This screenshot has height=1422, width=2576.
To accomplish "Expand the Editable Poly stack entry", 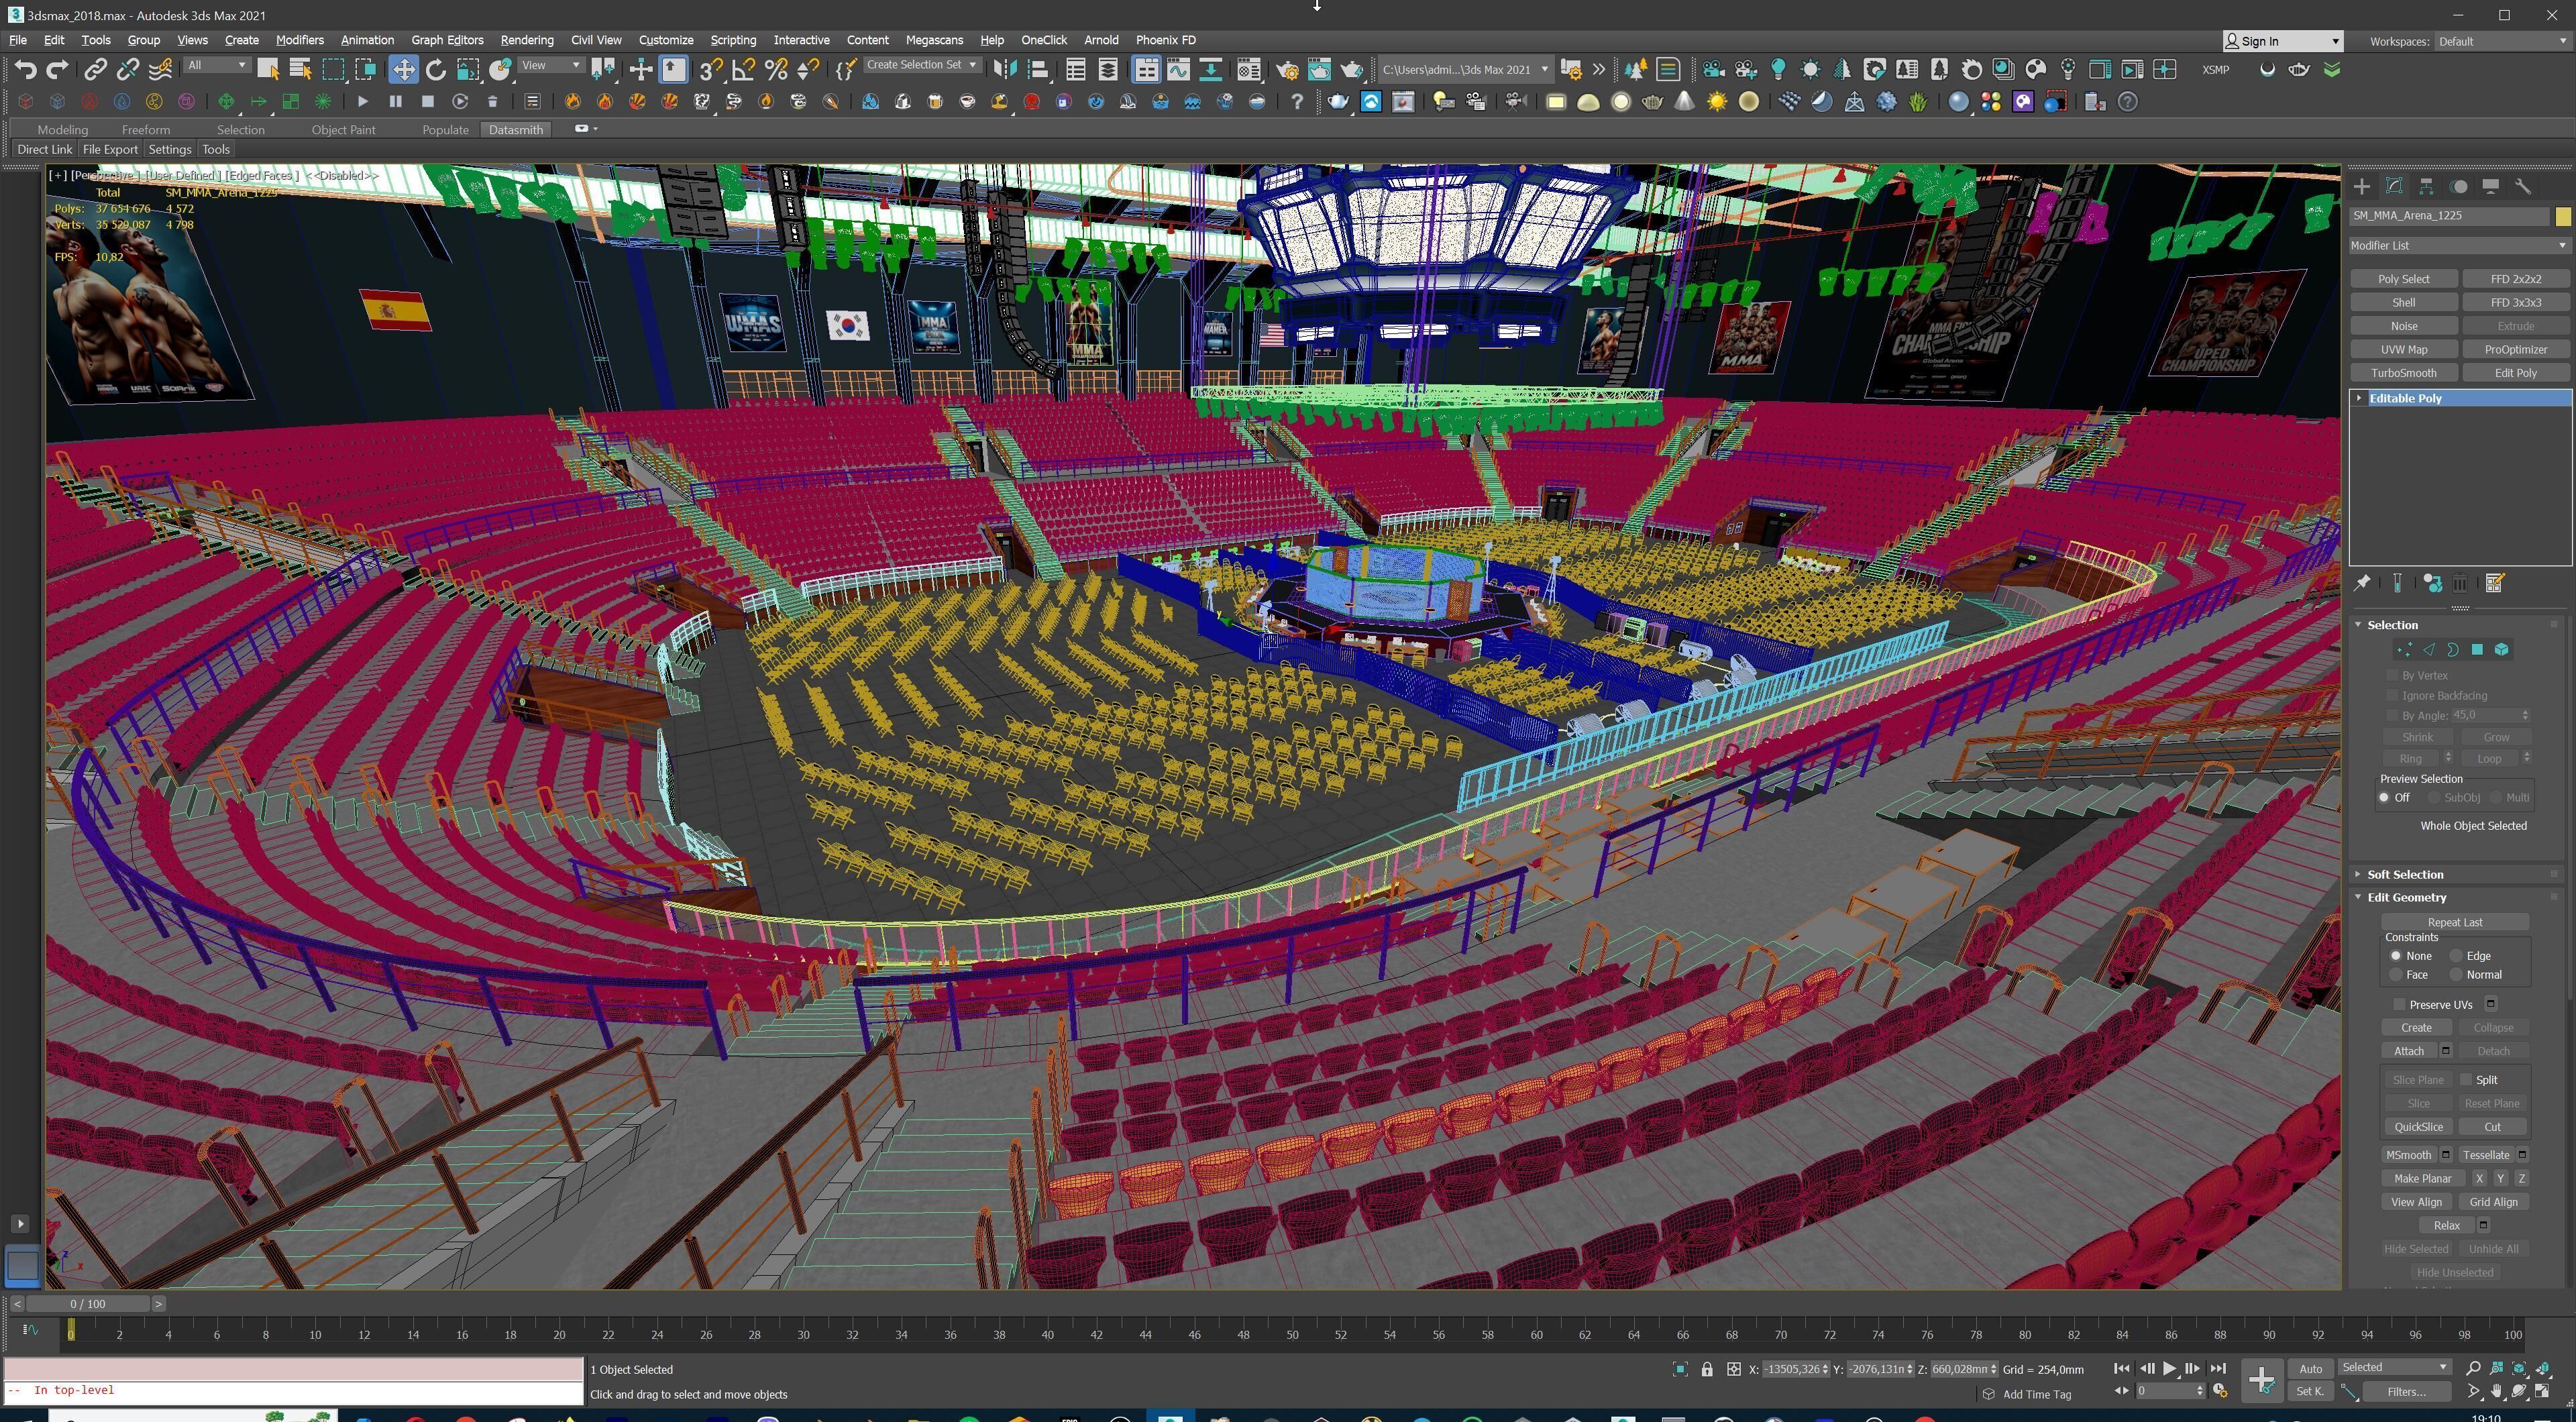I will [x=2359, y=398].
